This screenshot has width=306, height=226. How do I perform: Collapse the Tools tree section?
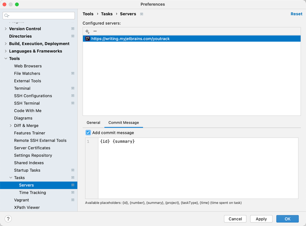5,58
